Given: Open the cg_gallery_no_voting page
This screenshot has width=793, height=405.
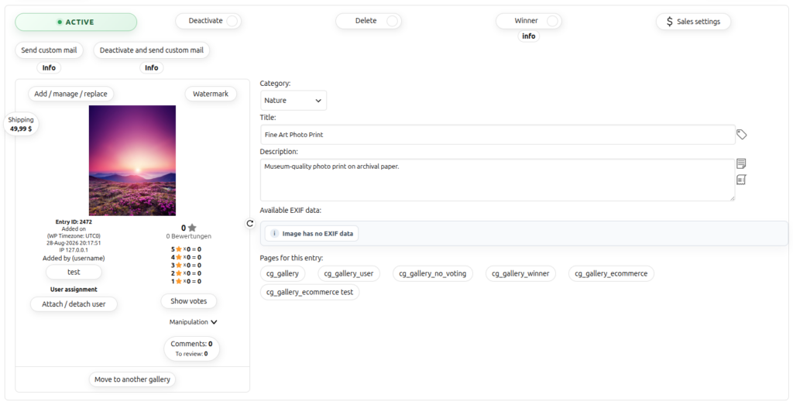Looking at the screenshot, I should [433, 273].
